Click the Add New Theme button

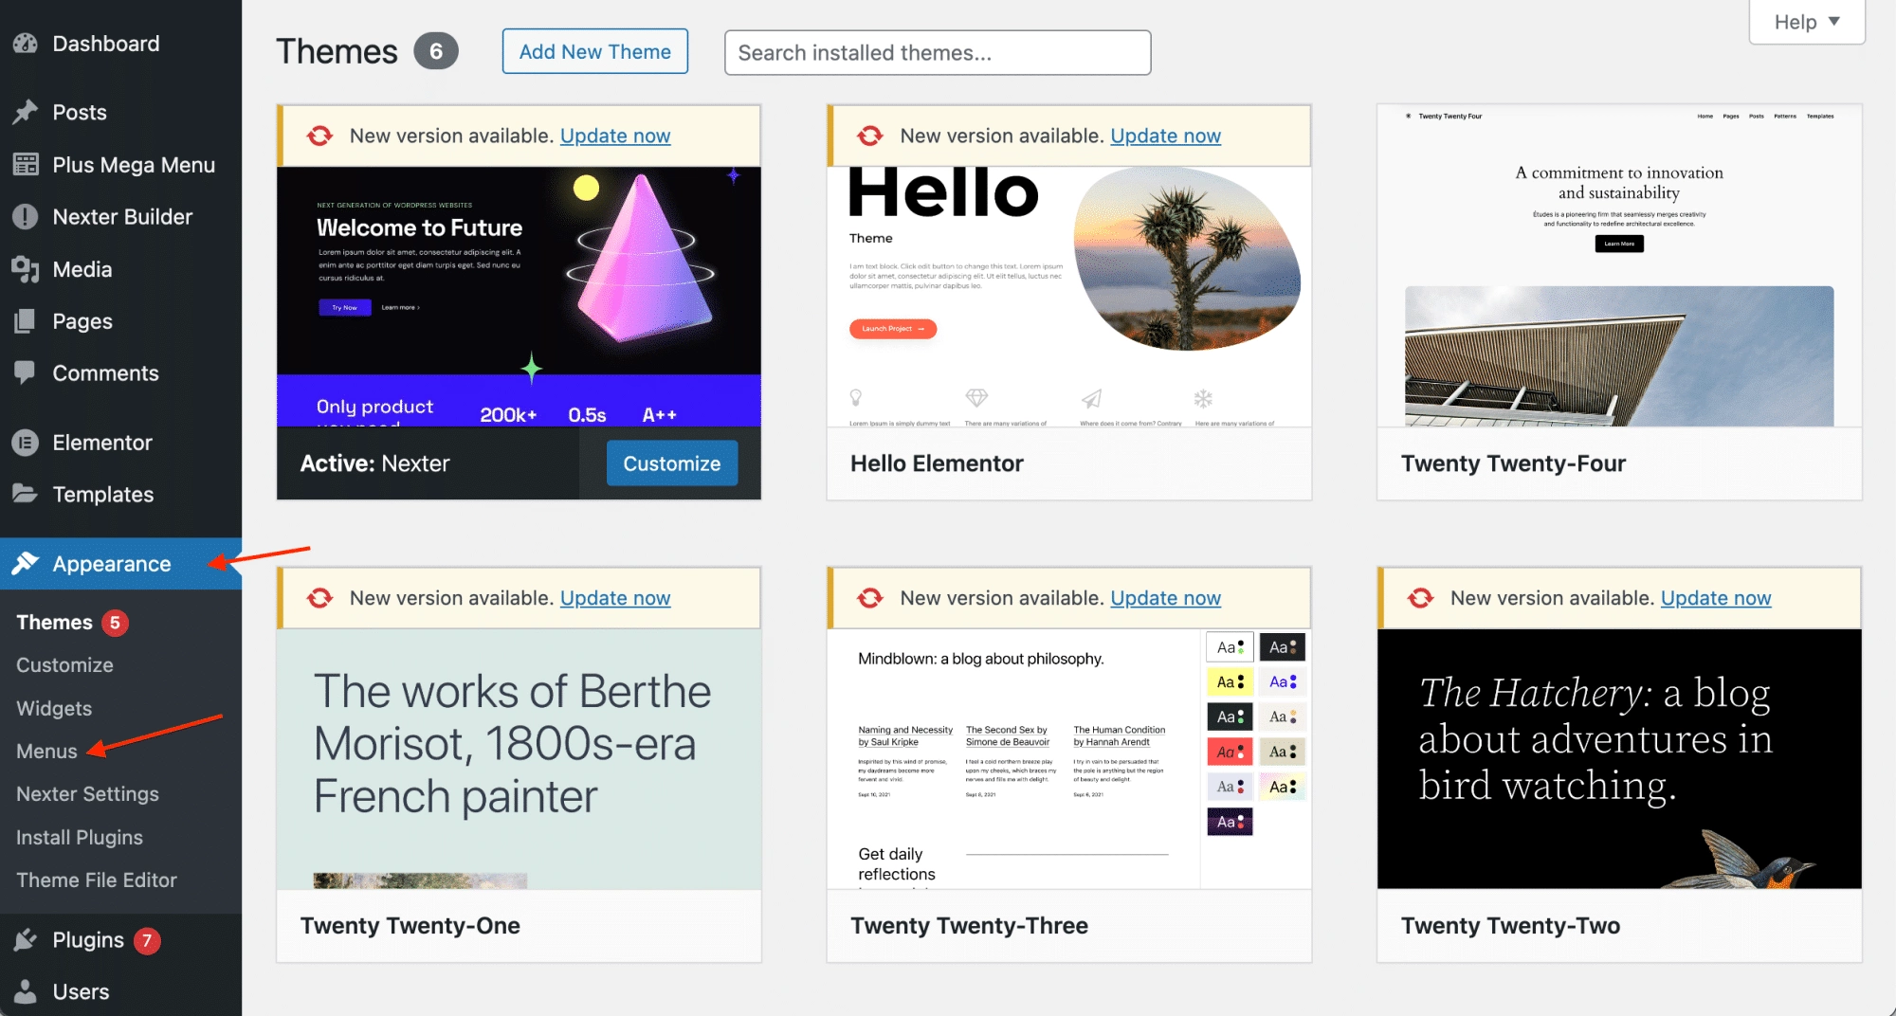(x=594, y=51)
